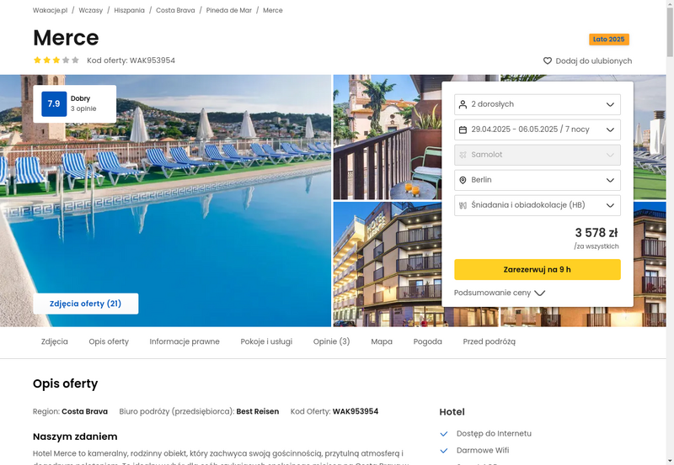The width and height of the screenshot is (674, 465).
Task: Switch to the Przed podróżą tab
Action: click(489, 341)
